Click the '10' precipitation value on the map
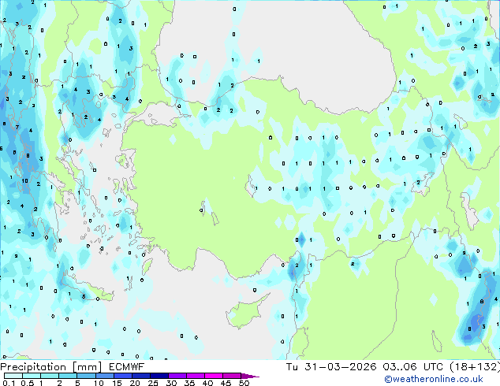 25,181
